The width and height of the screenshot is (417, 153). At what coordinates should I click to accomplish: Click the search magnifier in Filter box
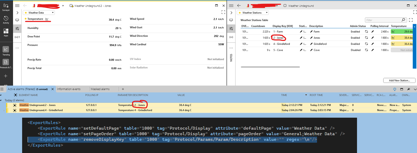(403, 20)
